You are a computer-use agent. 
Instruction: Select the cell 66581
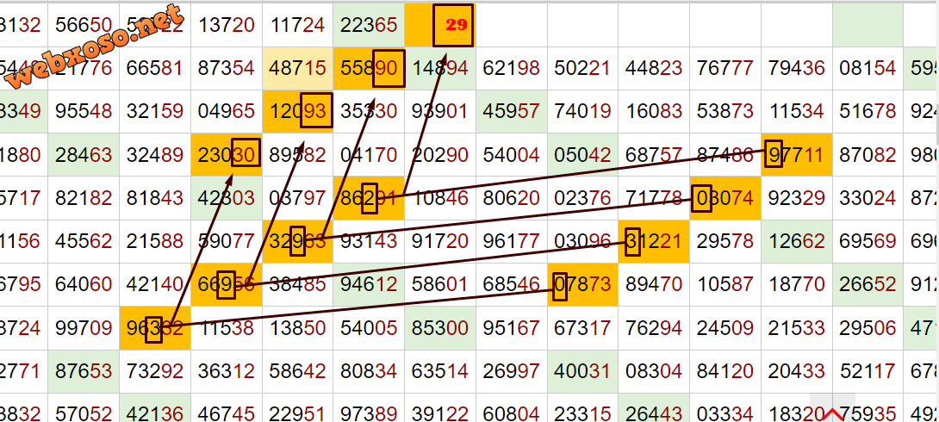coord(154,68)
